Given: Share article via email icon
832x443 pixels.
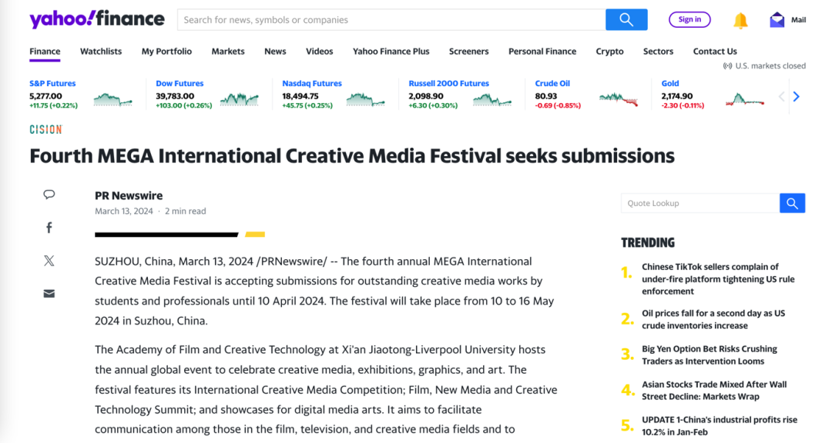Looking at the screenshot, I should click(x=49, y=294).
